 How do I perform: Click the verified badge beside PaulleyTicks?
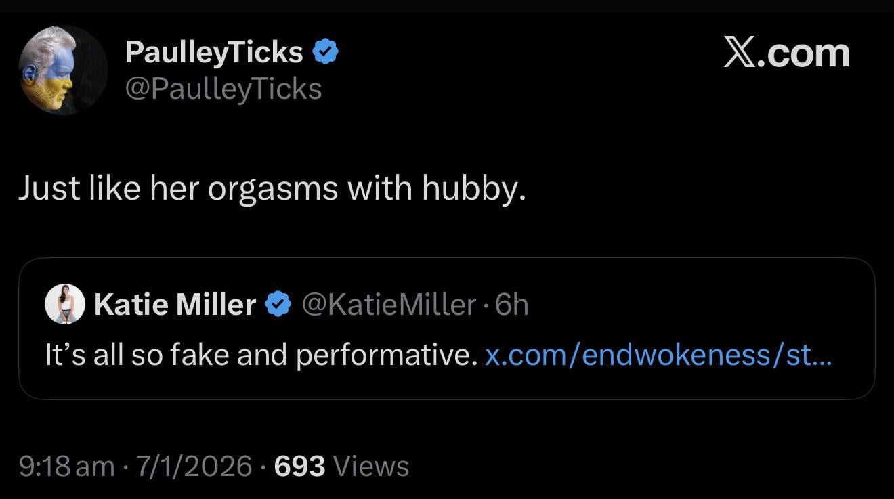click(x=326, y=52)
